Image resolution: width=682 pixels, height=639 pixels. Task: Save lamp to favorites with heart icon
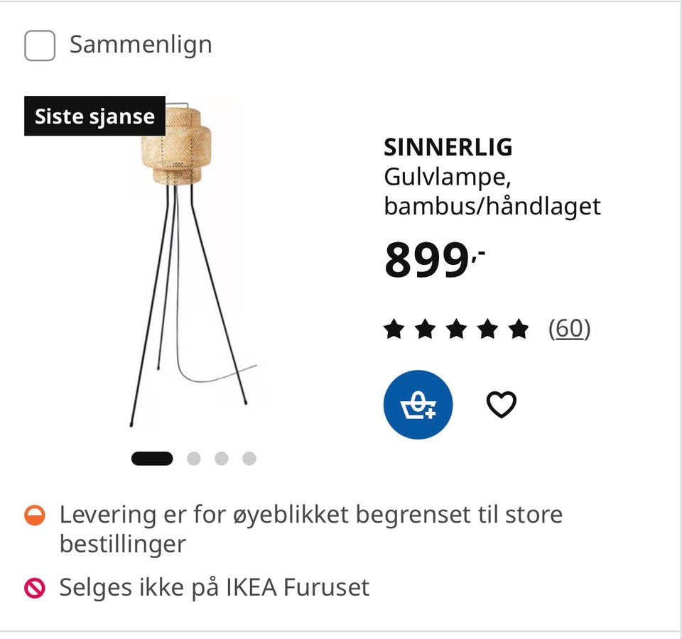coord(501,404)
